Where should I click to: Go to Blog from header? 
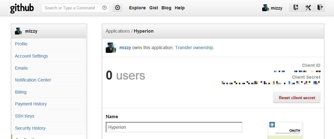(166, 8)
